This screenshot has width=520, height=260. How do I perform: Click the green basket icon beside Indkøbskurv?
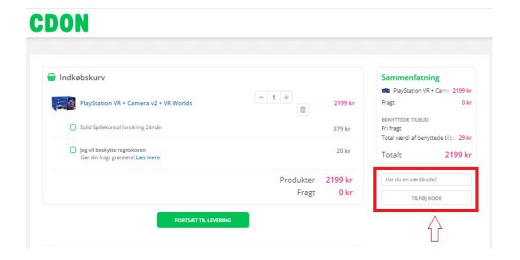tap(51, 77)
